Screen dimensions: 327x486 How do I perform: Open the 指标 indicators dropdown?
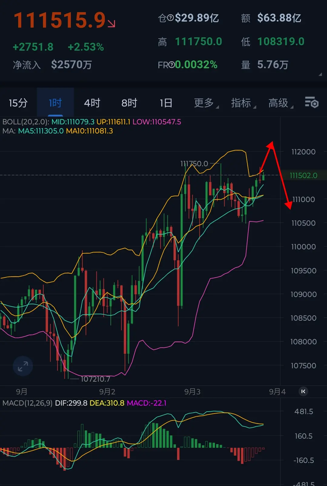(243, 103)
